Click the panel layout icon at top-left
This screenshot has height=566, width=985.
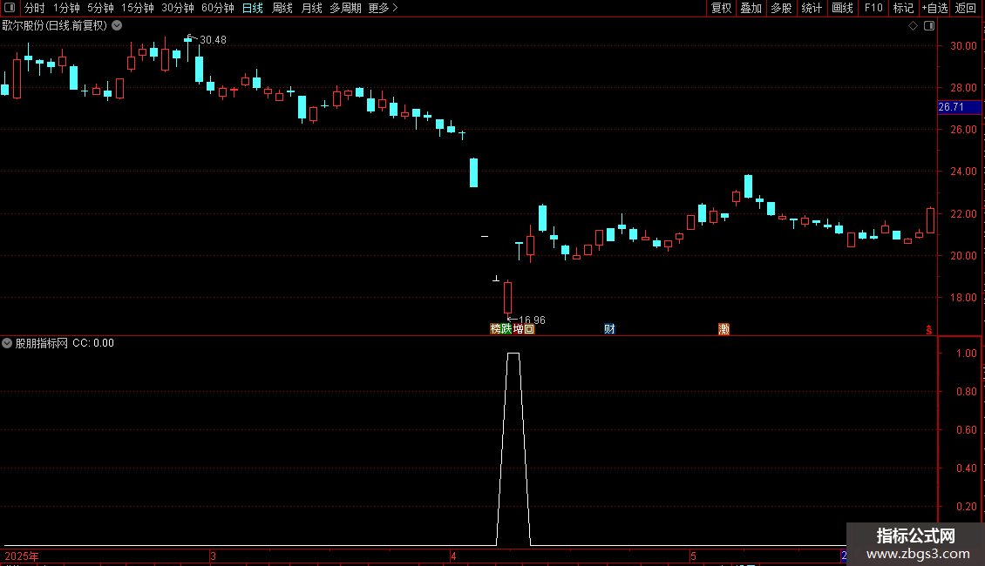10,8
